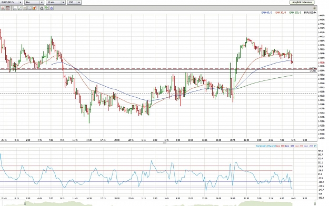Click the left handle of bottom range slider
This screenshot has height=206, width=329.
25,203
